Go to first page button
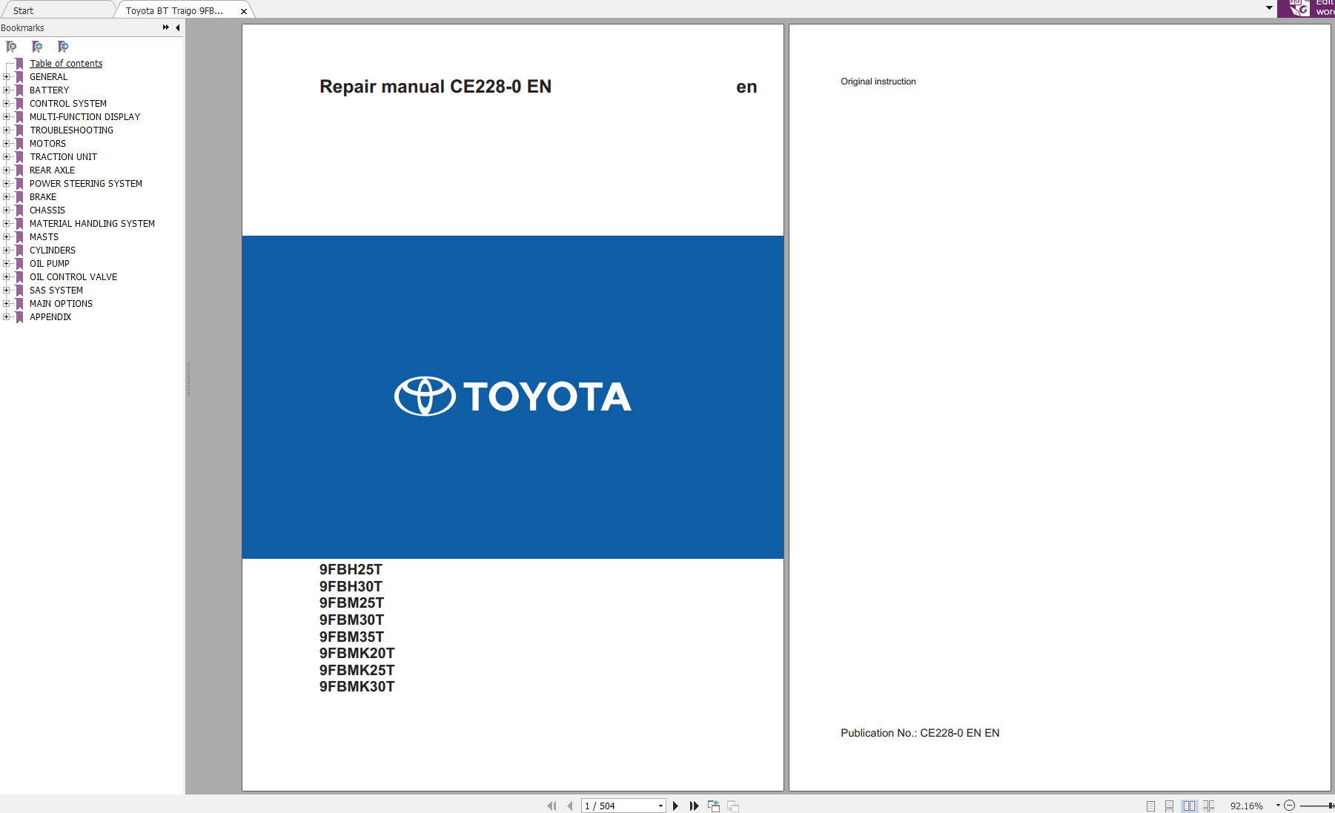The image size is (1335, 813). [x=551, y=806]
